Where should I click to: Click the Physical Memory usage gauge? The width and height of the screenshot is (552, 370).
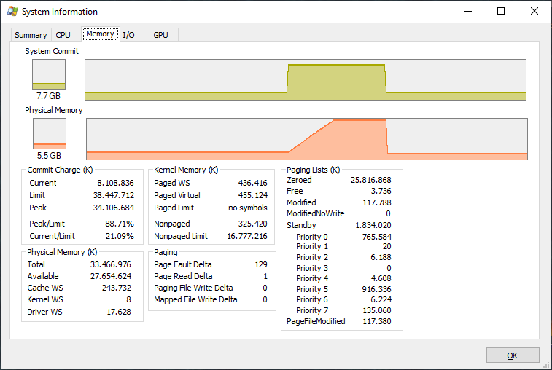click(50, 133)
